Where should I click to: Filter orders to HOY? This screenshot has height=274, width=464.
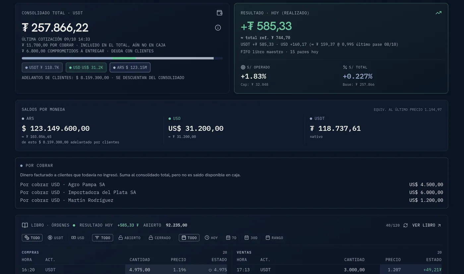pyautogui.click(x=211, y=238)
